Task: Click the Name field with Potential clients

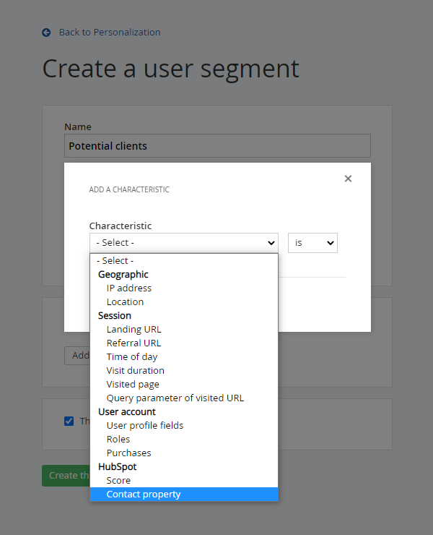Action: 216,146
